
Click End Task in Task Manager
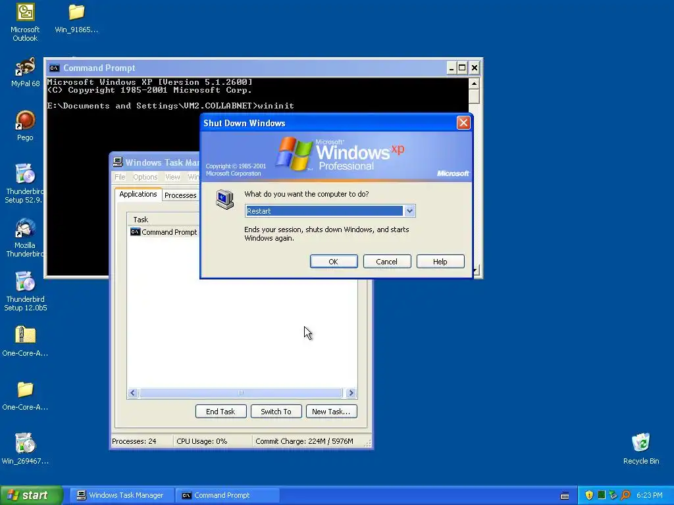[220, 412]
